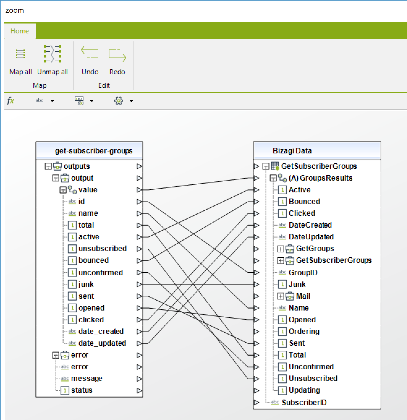Viewport: 407px width, 420px height.
Task: Select the unsubscribed attribute
Action: click(103, 249)
